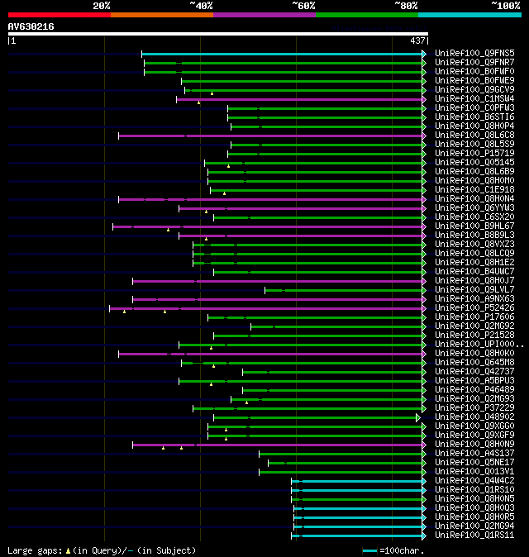Click the truncated UniRef100_UPI000.. label

click(x=479, y=345)
